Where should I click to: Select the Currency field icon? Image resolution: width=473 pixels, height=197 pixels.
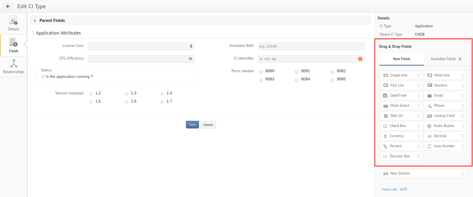coord(385,136)
